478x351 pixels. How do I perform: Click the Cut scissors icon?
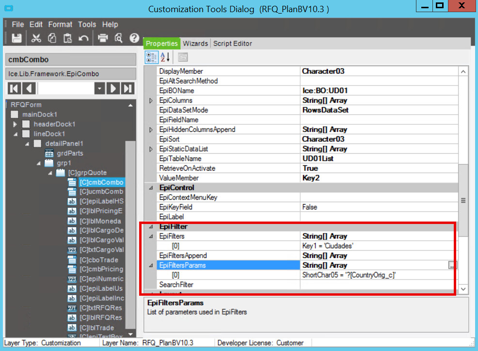[x=36, y=38]
